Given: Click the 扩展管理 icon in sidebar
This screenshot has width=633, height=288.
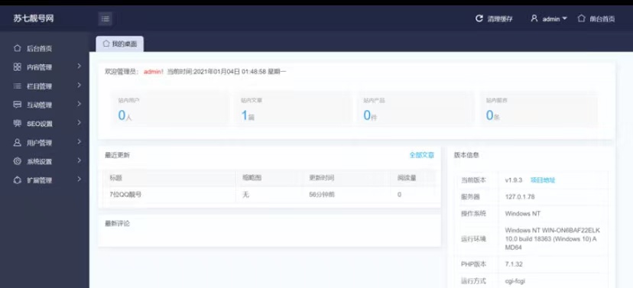Looking at the screenshot, I should coord(17,180).
